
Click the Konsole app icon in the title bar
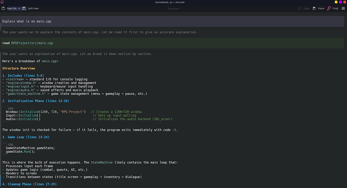point(2,2)
